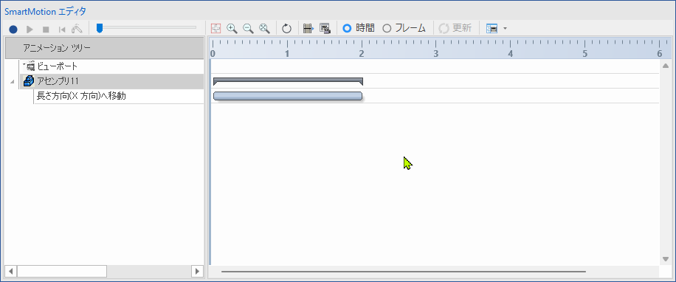
Task: Click the tree panel scroll left arrow
Action: tap(11, 271)
